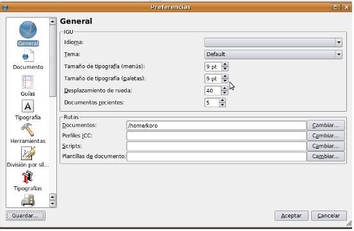This screenshot has width=354, height=231.
Task: Click the Perfiles ICC path field
Action: pos(216,136)
